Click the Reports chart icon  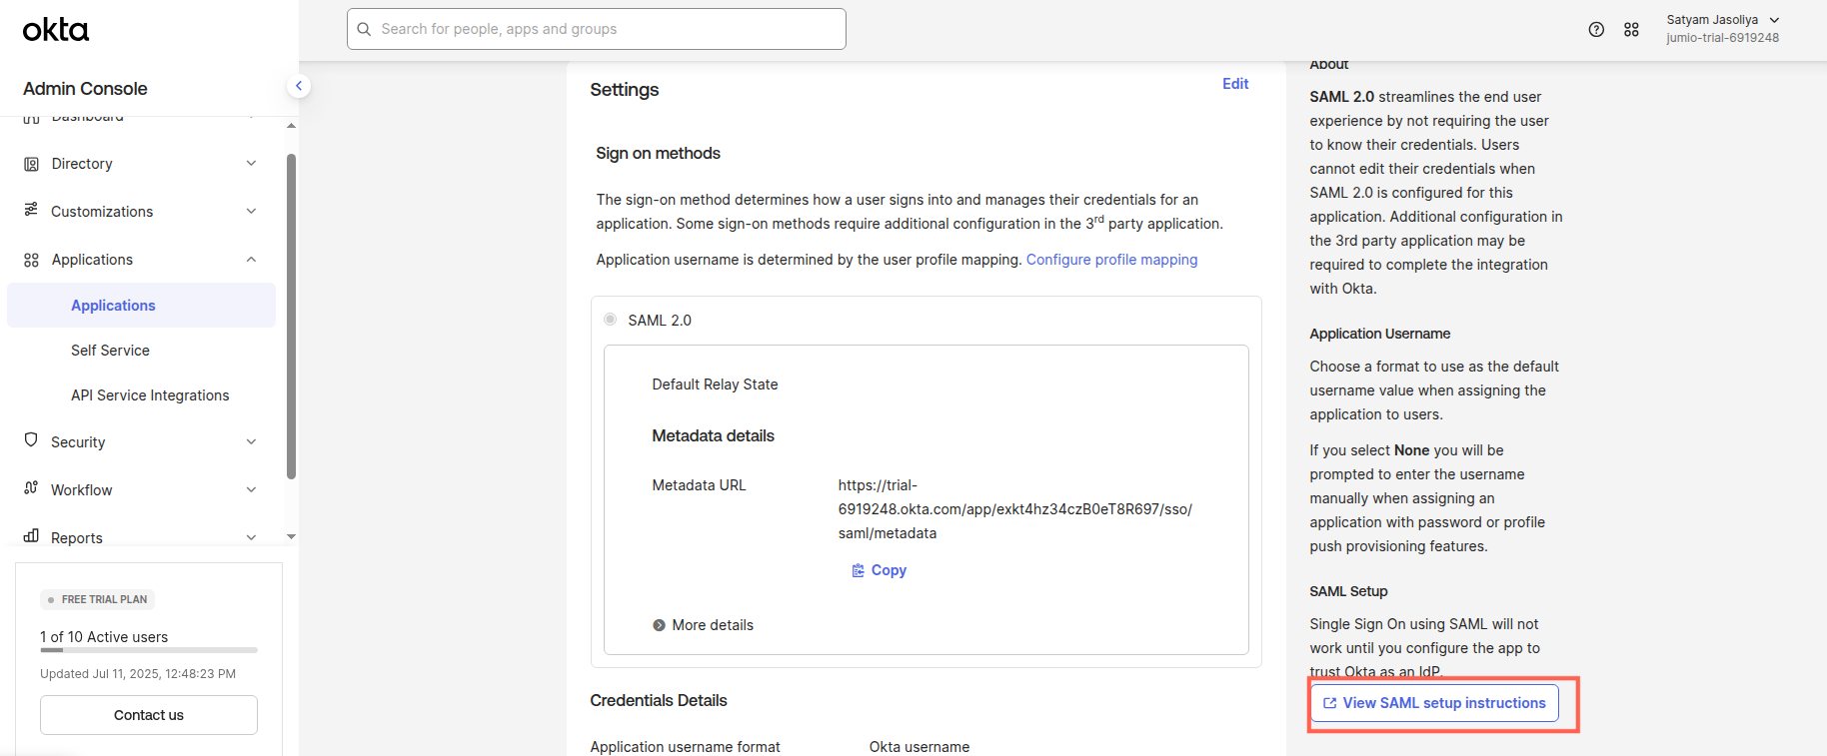tap(31, 537)
